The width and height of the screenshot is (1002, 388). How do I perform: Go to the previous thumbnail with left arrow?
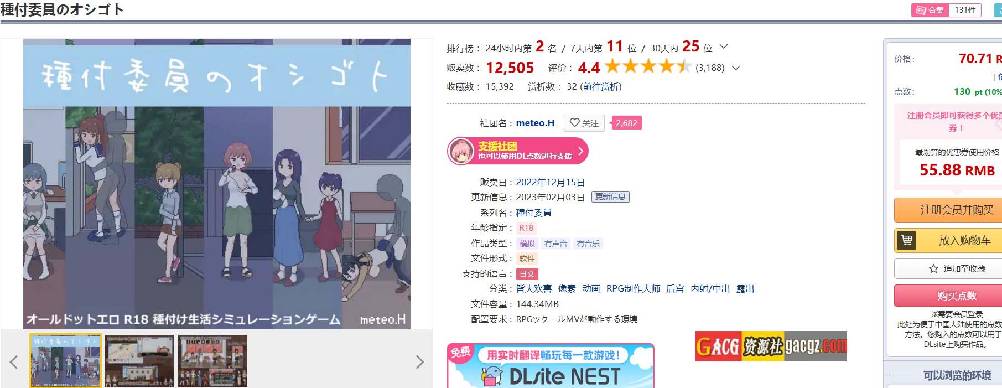14,362
